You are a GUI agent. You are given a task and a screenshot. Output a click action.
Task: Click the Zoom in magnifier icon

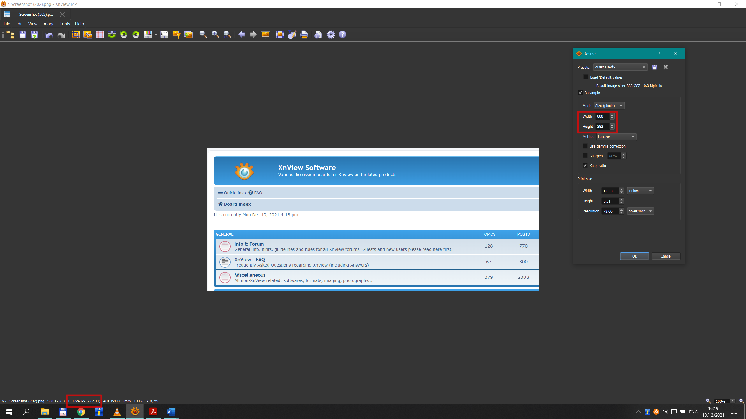point(215,35)
